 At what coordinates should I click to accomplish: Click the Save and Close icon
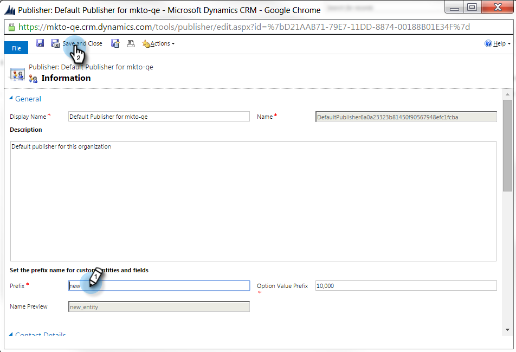pyautogui.click(x=55, y=43)
